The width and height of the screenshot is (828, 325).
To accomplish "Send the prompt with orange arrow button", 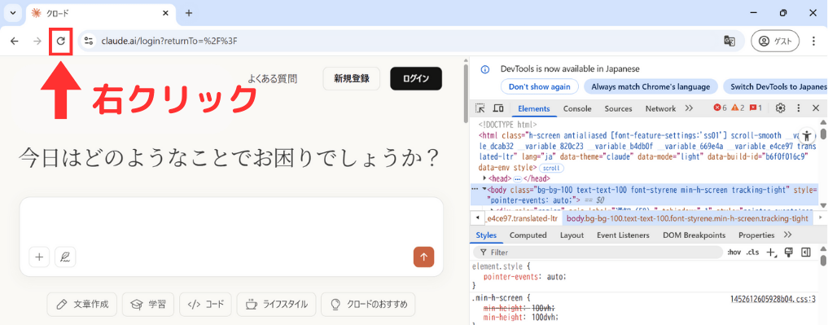I will (423, 257).
